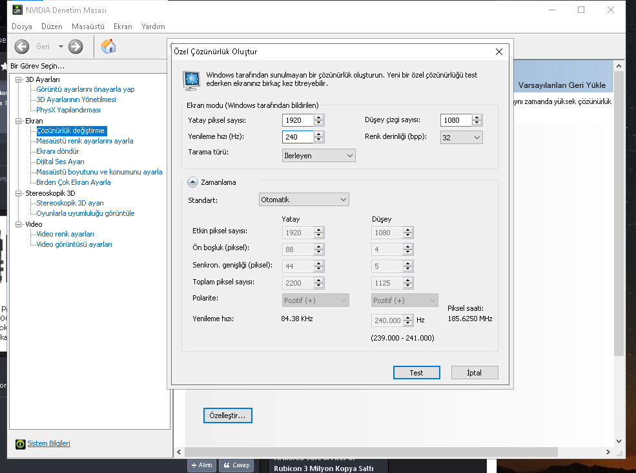Screen dimensions: 636x473
Task: Click the Alıntı button in background window
Action: tap(201, 465)
